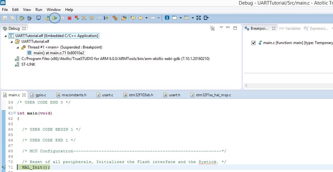Click the Step Into icon
333x172 pixels.
[x=84, y=18]
